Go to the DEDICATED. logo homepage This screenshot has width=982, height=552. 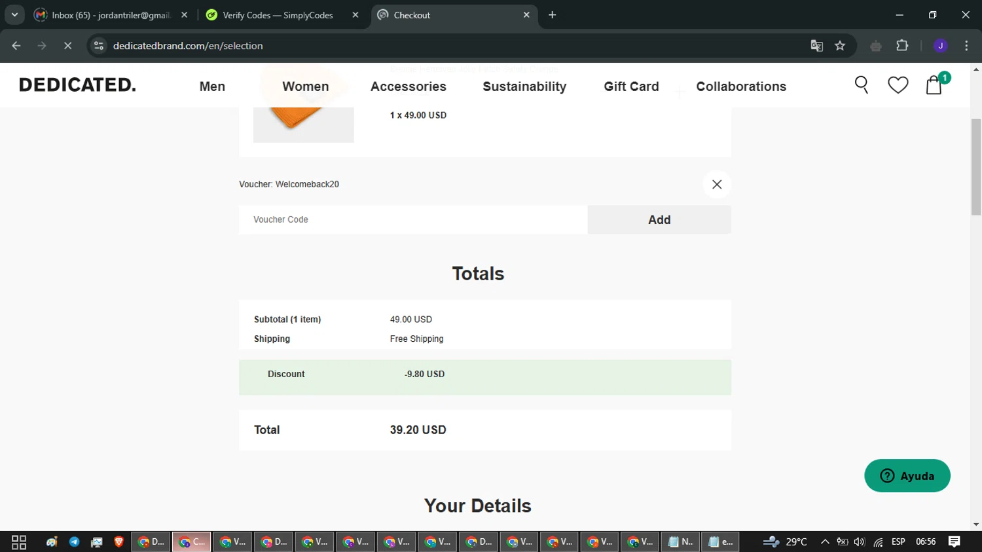[77, 85]
